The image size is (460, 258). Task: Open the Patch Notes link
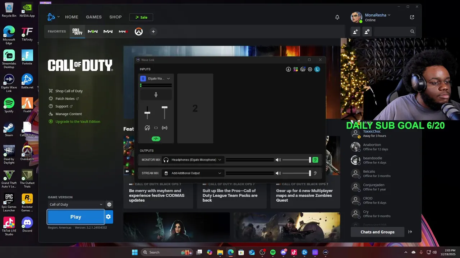point(65,99)
